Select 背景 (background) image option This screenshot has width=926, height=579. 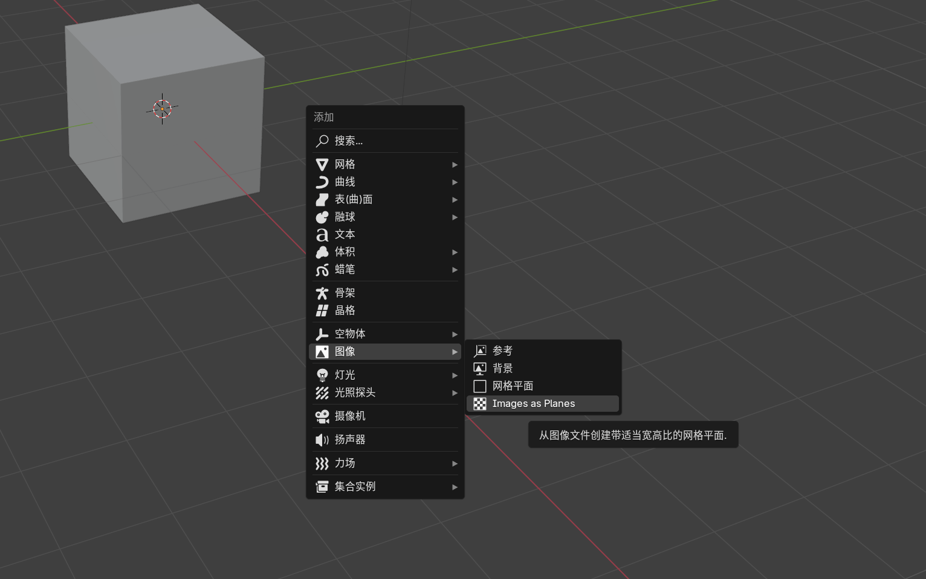(502, 368)
